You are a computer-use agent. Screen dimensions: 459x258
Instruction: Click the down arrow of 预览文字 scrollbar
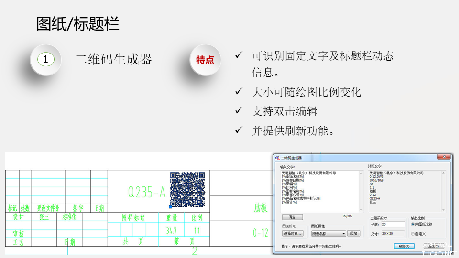tap(444, 210)
